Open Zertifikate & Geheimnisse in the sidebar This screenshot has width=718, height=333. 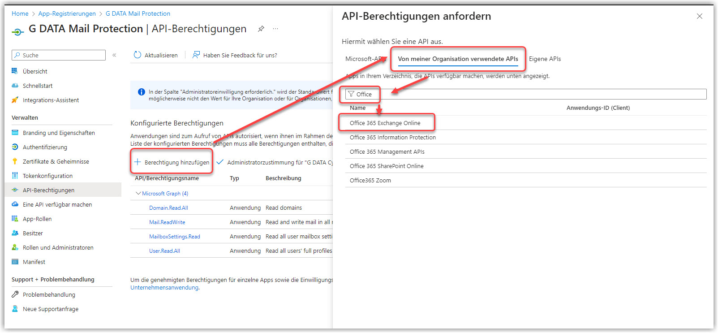(x=56, y=161)
